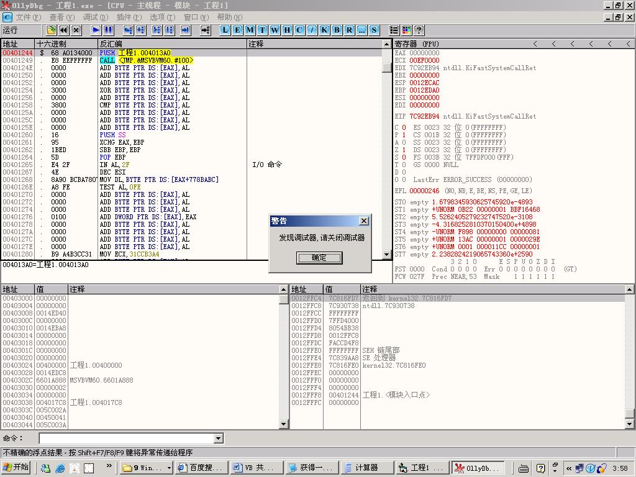Open References window with R button
Image resolution: width=636 pixels, height=477 pixels.
[349, 30]
